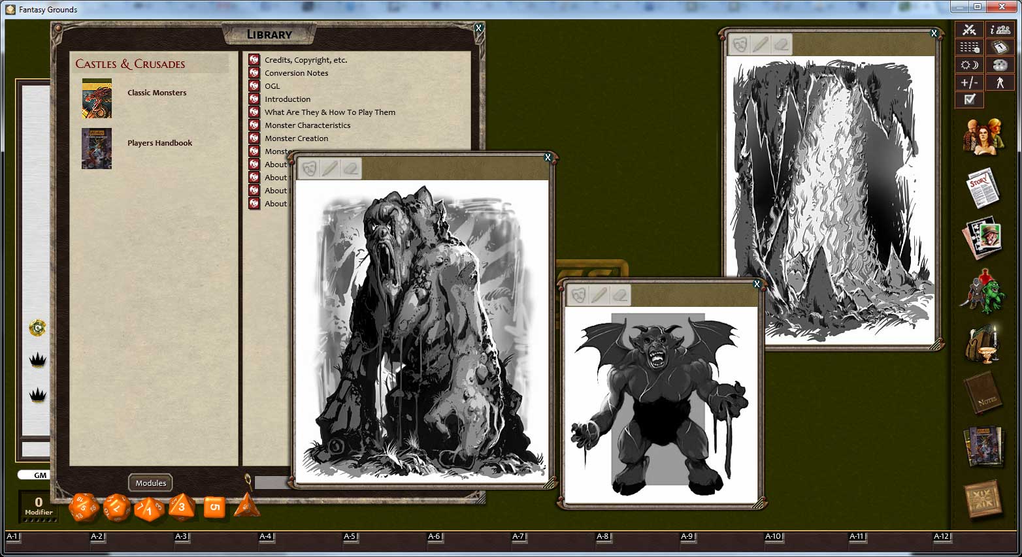Open the Effects running-figure icon
Viewport: 1022px width, 557px height.
[x=1001, y=82]
